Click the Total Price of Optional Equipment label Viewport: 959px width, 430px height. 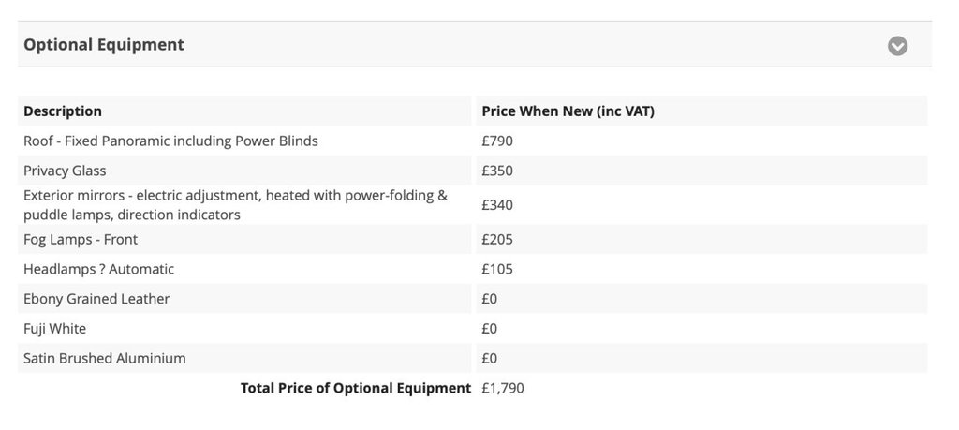coord(355,388)
